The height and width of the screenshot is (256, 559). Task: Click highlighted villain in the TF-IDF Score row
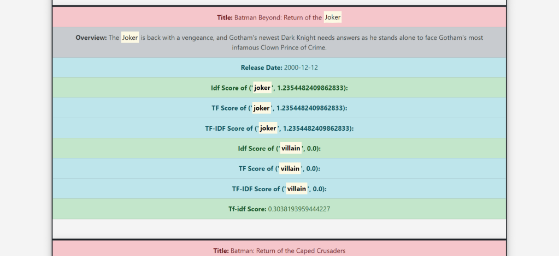point(297,188)
